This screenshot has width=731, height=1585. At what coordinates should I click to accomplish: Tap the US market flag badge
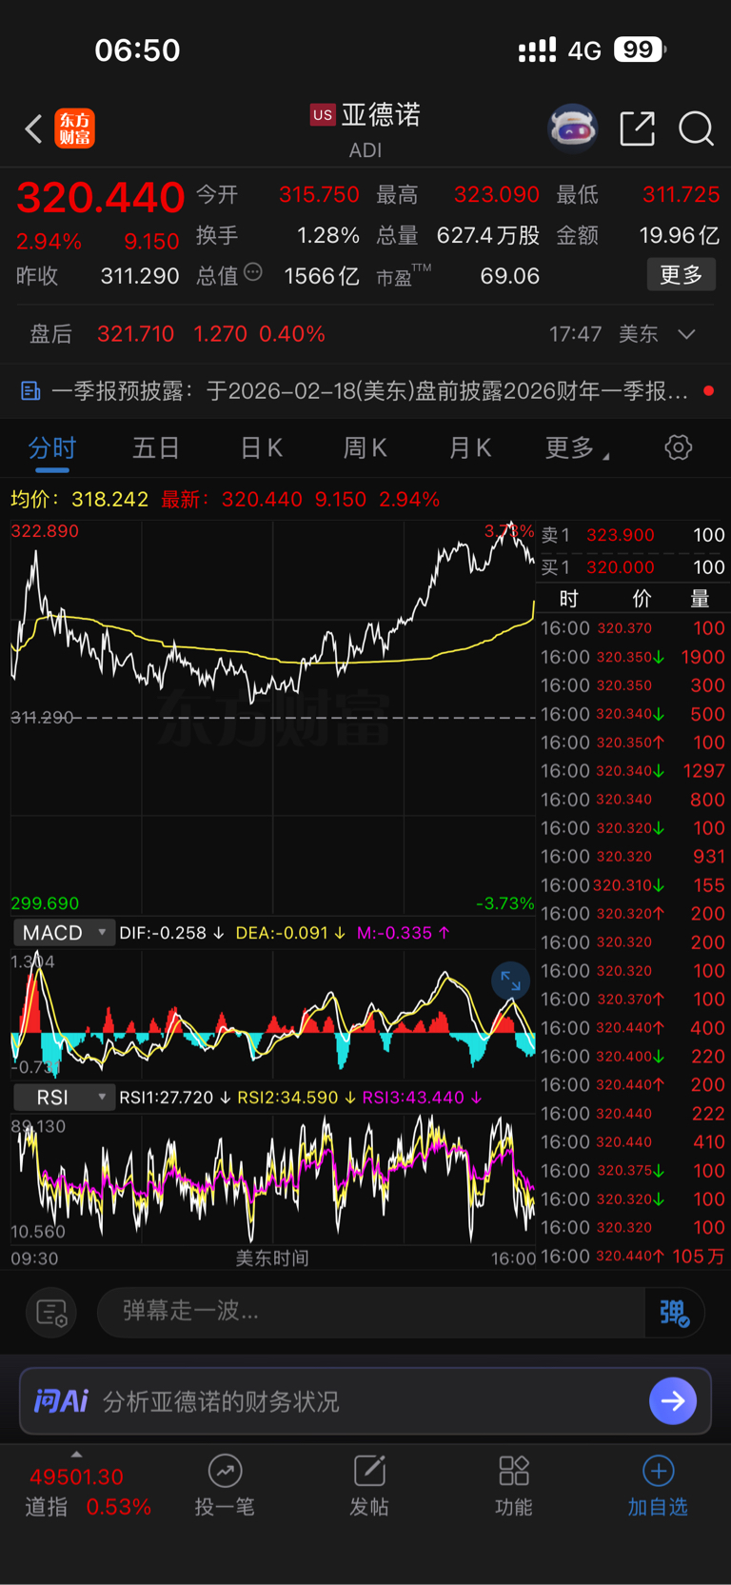(323, 115)
